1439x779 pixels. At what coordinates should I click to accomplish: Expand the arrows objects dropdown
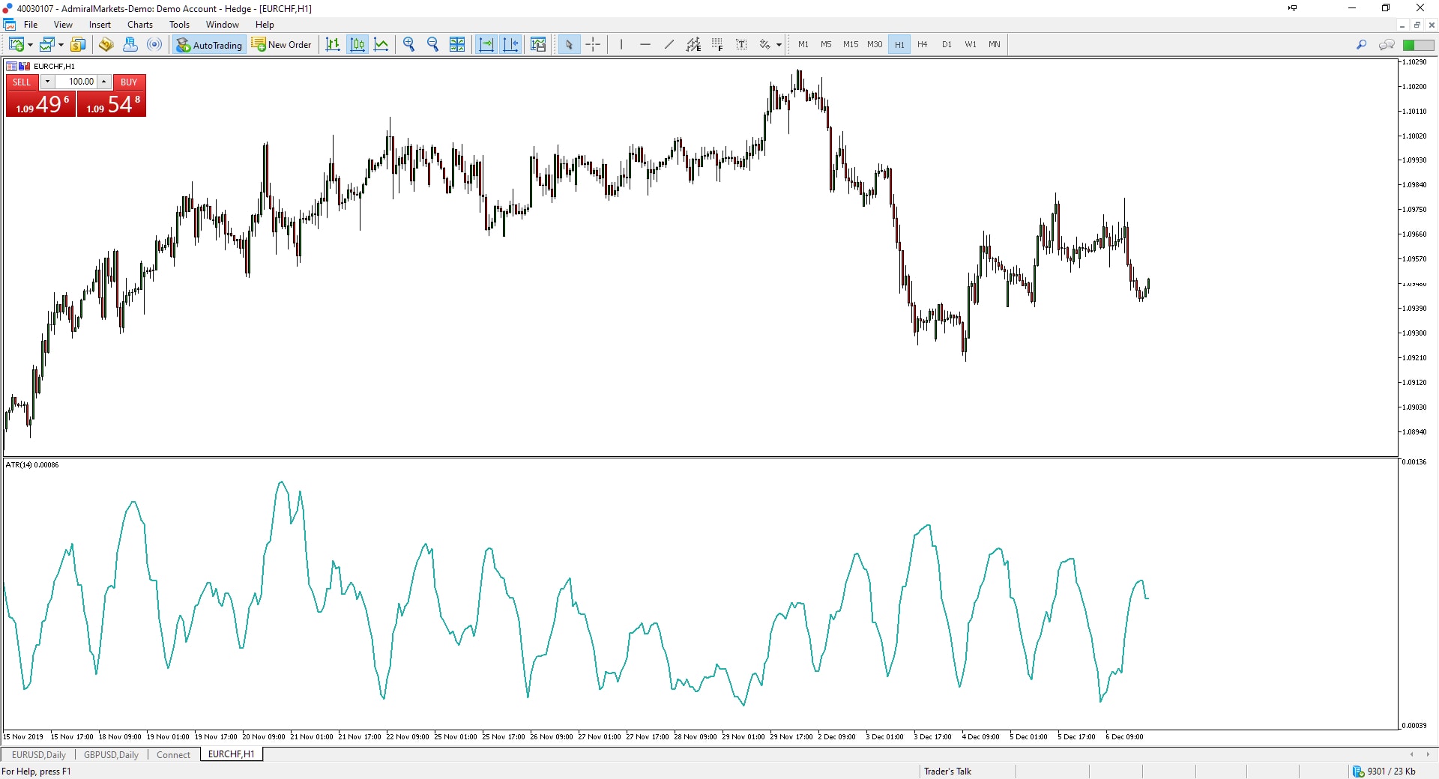pos(779,45)
